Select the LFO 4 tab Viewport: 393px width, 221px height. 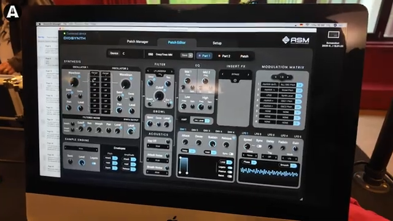pos(284,136)
